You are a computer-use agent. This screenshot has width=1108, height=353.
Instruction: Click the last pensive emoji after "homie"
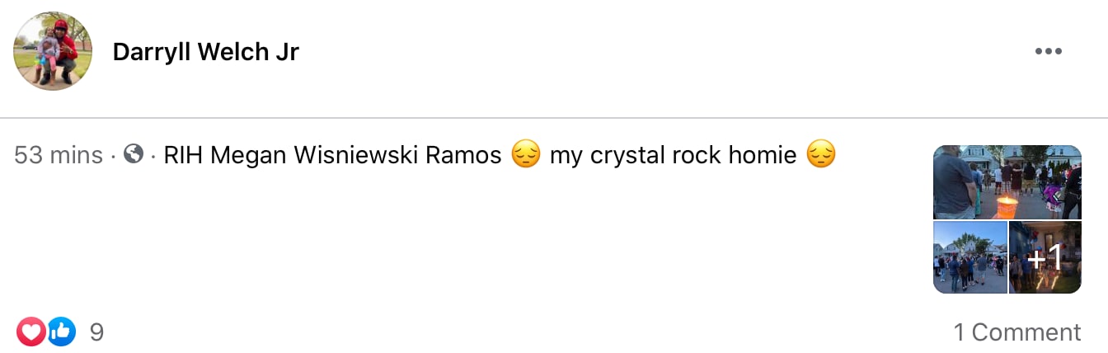pyautogui.click(x=820, y=154)
